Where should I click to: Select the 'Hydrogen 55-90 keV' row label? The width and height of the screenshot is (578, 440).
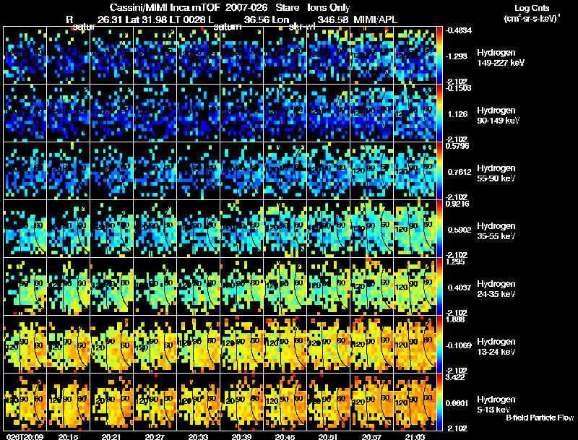coord(496,173)
